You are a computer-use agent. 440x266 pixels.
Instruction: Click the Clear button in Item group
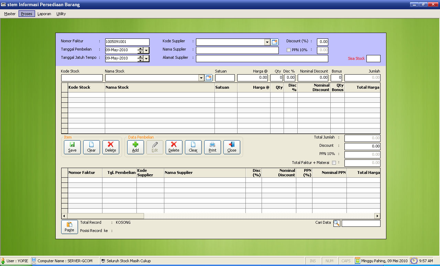91,147
